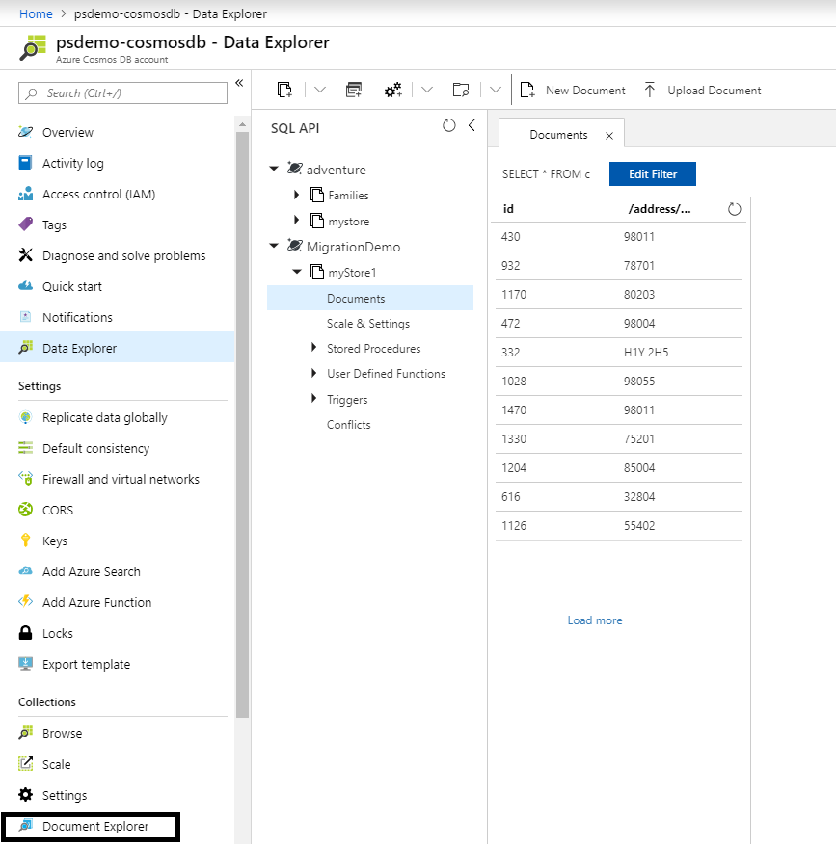The width and height of the screenshot is (836, 844).
Task: Collapse the SQL API tree pane
Action: tap(472, 125)
